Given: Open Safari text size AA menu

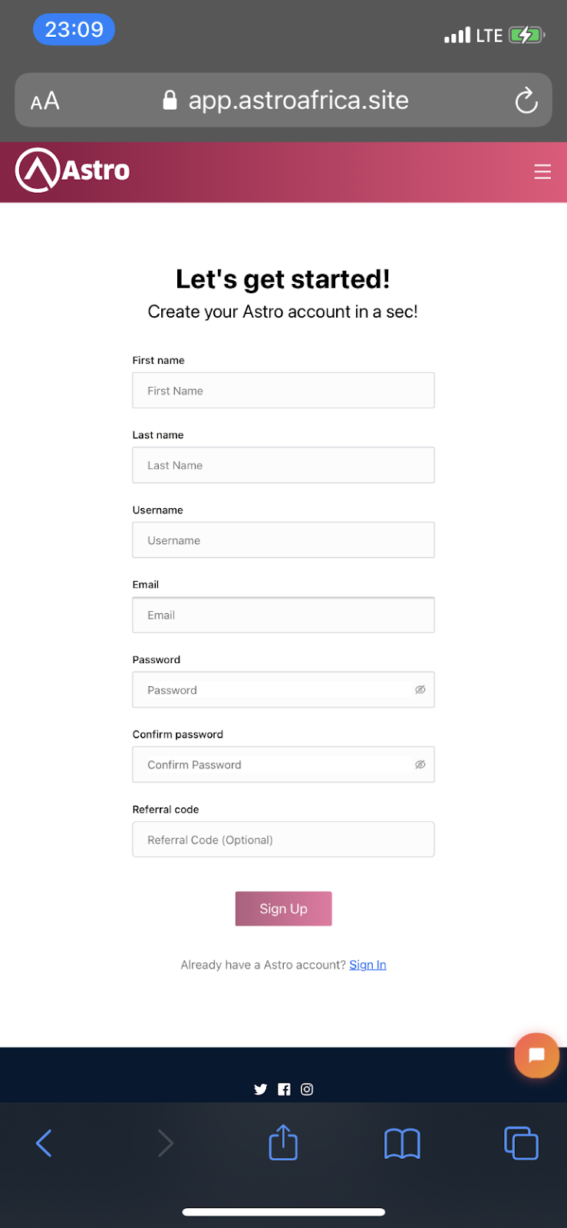Looking at the screenshot, I should 45,101.
